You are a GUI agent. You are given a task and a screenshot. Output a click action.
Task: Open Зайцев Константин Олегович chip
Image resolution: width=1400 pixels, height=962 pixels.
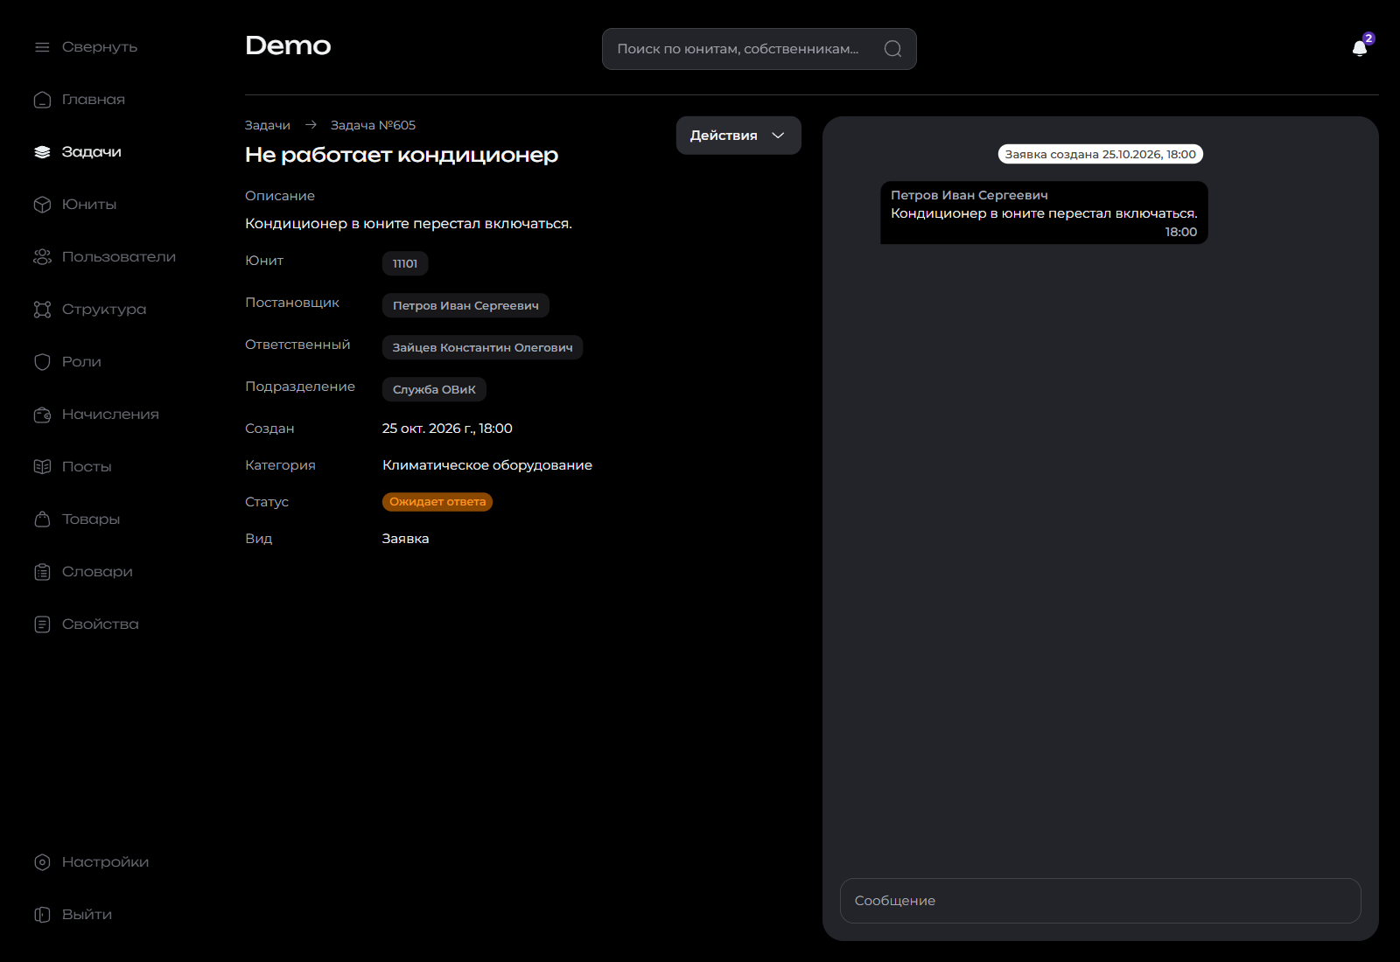pyautogui.click(x=482, y=347)
